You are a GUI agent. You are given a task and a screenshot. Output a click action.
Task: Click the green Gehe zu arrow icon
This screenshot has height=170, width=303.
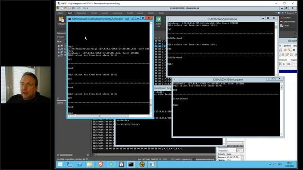(x=159, y=19)
